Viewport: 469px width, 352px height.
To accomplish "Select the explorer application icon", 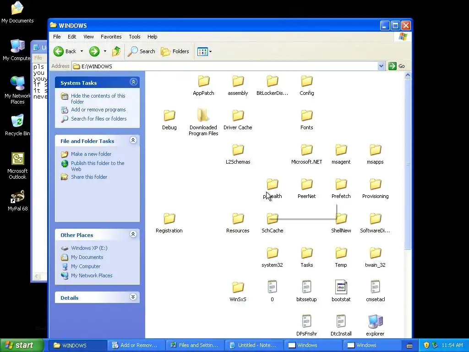I will [x=375, y=325].
